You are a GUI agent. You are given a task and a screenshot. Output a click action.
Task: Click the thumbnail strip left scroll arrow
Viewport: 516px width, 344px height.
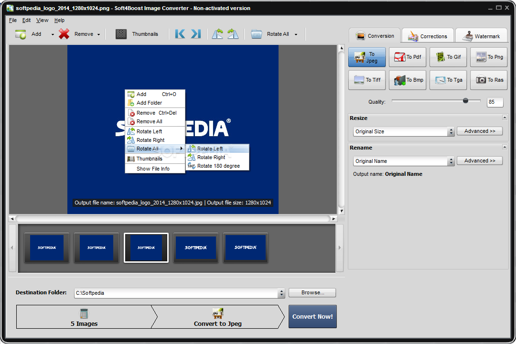coord(12,248)
